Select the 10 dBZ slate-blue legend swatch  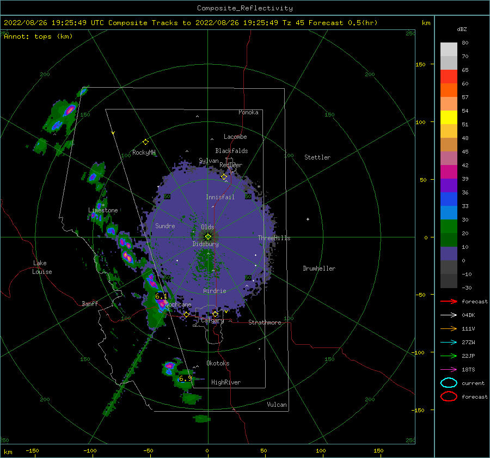click(449, 254)
